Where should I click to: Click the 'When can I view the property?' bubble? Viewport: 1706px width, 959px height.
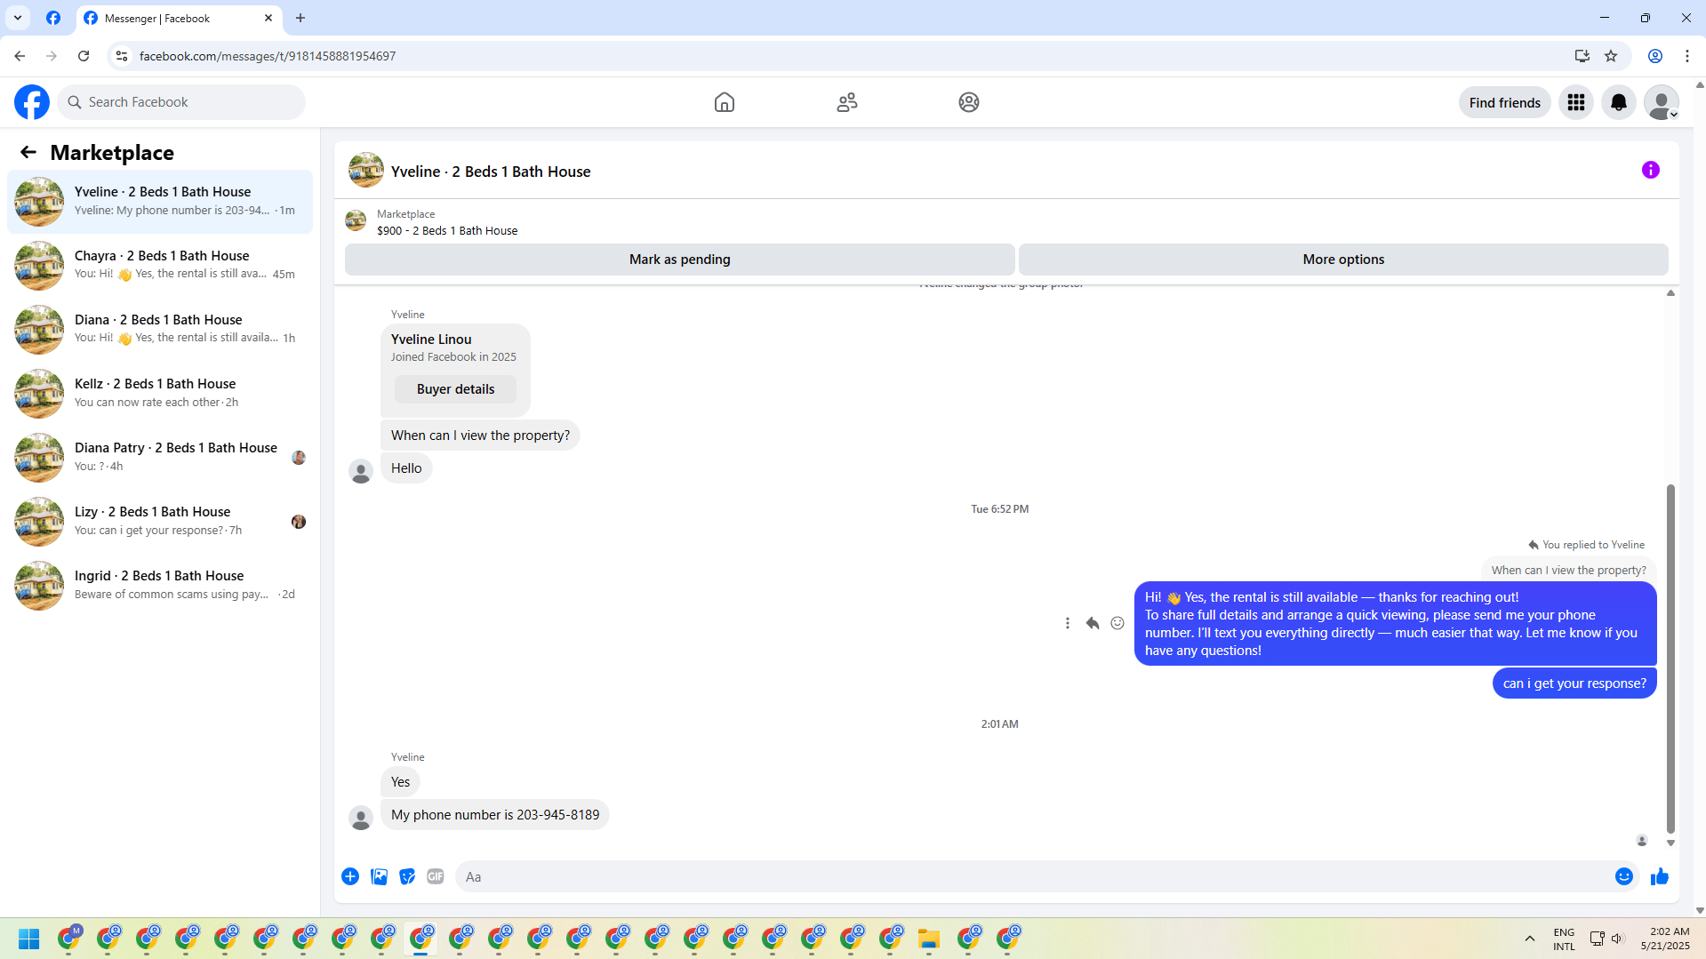tap(480, 436)
